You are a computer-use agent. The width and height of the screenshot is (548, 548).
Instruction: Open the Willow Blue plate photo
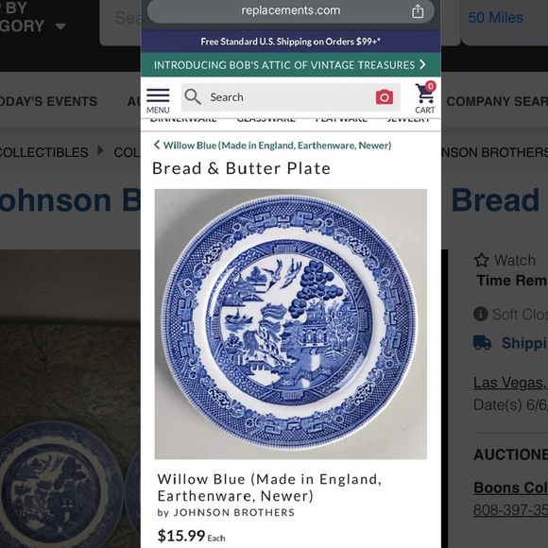pos(290,324)
